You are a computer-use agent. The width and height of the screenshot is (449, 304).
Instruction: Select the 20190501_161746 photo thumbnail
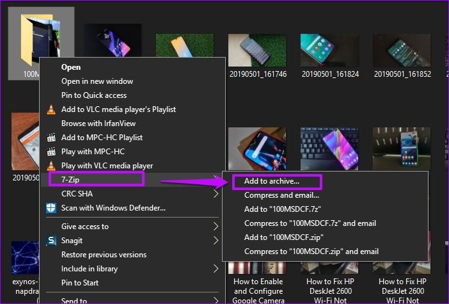click(257, 50)
